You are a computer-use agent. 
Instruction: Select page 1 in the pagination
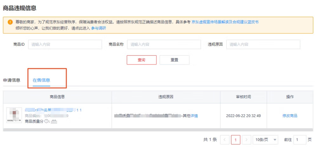pyautogui.click(x=235, y=140)
